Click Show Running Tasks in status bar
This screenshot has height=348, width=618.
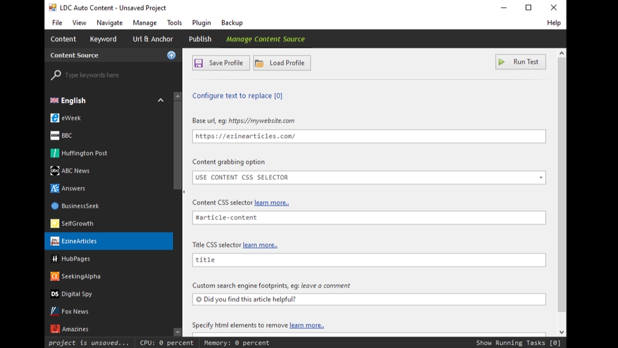pos(518,343)
